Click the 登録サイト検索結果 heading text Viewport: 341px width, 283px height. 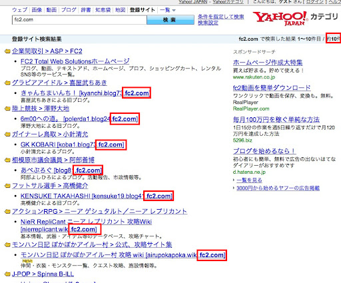click(x=37, y=39)
